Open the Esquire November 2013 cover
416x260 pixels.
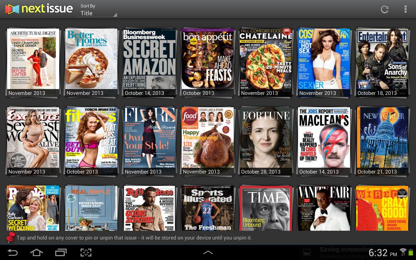click(33, 141)
